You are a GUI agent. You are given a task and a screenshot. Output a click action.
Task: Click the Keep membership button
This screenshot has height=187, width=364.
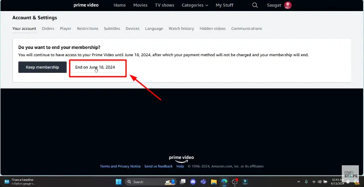tap(42, 67)
